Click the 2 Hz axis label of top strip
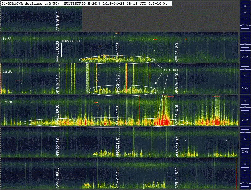 [x=245, y=25]
